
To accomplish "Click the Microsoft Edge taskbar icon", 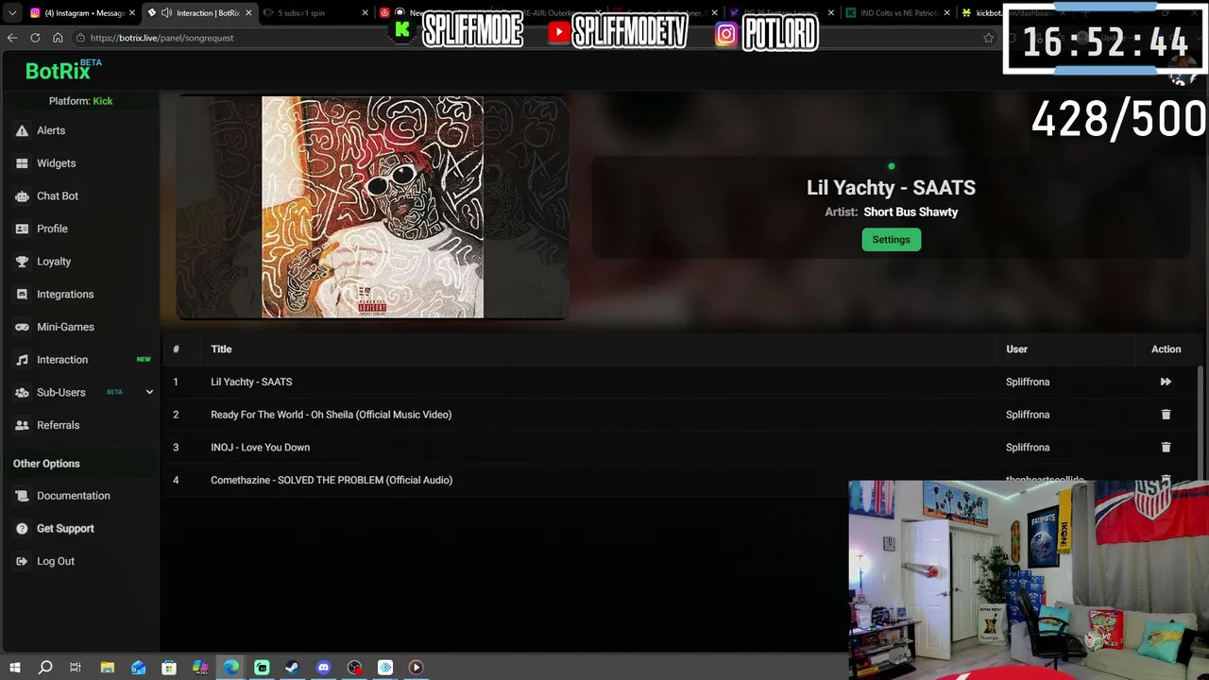I will [231, 668].
